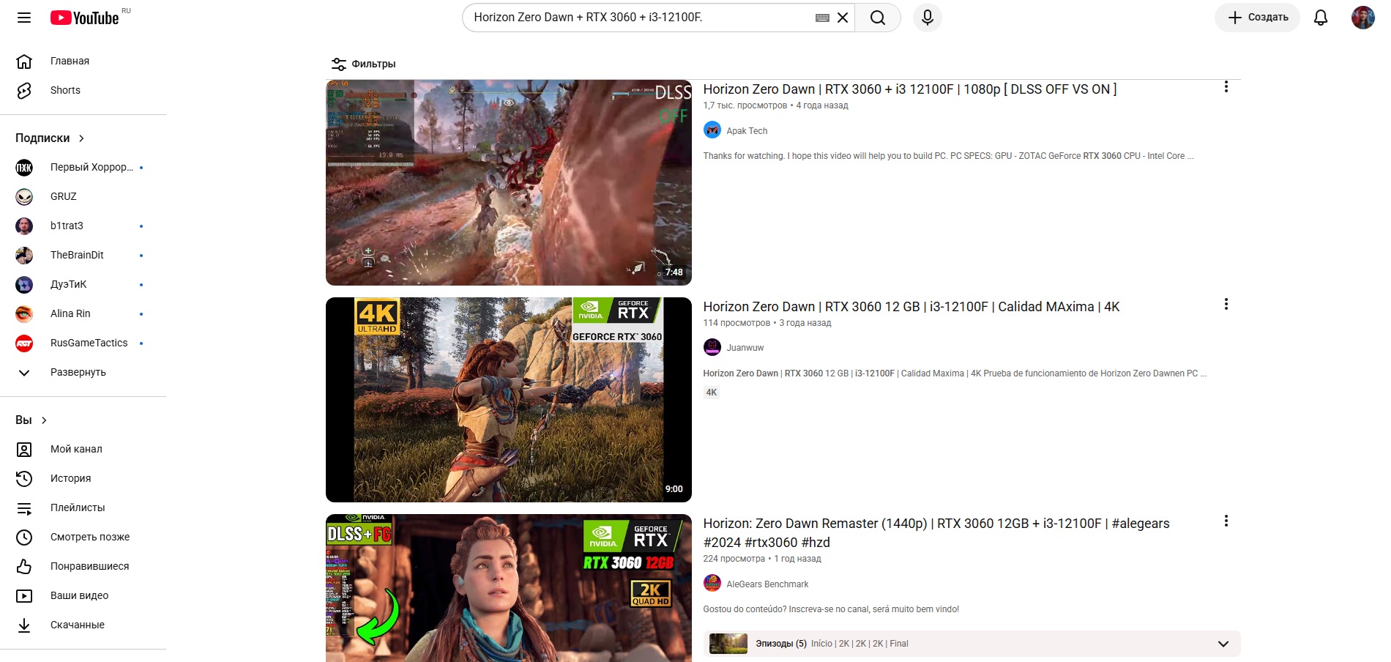The height and width of the screenshot is (662, 1391).
Task: Click the 4K quality badge
Action: (x=712, y=393)
